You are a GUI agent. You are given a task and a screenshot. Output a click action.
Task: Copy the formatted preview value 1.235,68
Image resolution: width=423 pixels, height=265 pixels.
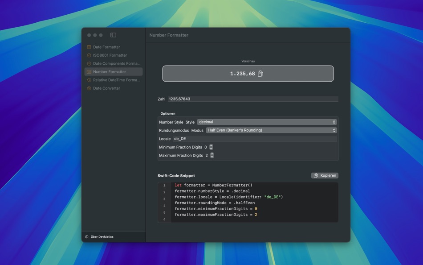click(260, 73)
